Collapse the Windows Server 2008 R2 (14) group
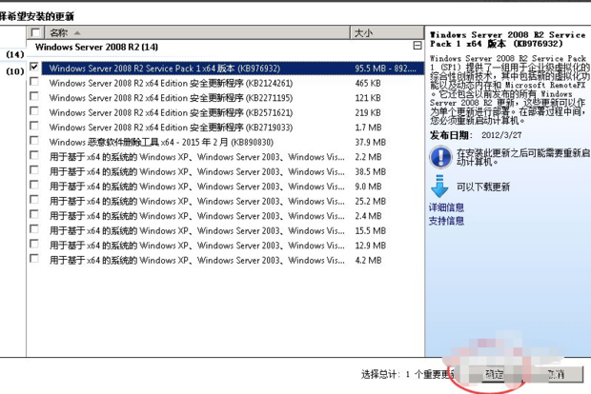Image resolution: width=591 pixels, height=394 pixels. [x=418, y=46]
